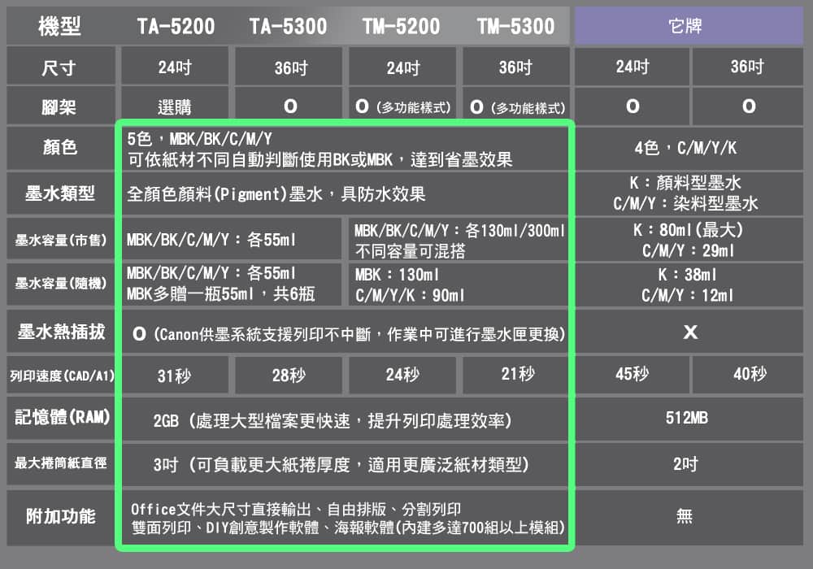Click the 4色,C/M/Y/K cell

point(689,148)
